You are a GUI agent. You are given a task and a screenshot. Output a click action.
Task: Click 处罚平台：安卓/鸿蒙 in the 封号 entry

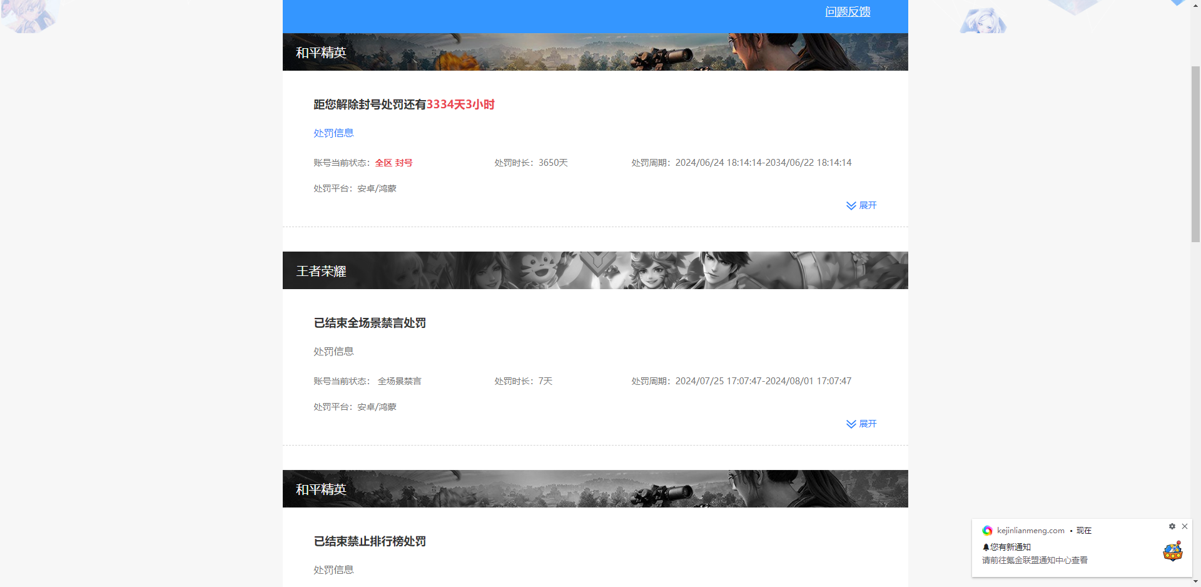(355, 188)
